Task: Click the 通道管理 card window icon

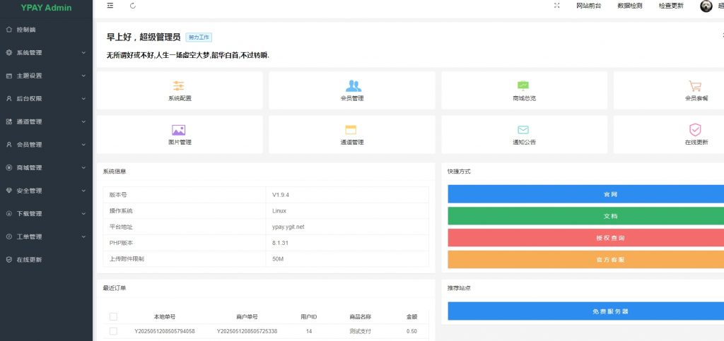Action: (x=351, y=130)
